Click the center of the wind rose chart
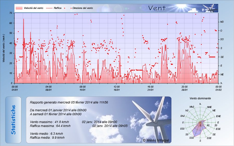Image resolution: width=234 pixels, height=146 pixels. coord(200,122)
